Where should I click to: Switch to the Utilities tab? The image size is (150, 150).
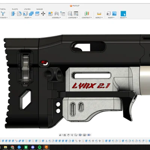point(27,9)
